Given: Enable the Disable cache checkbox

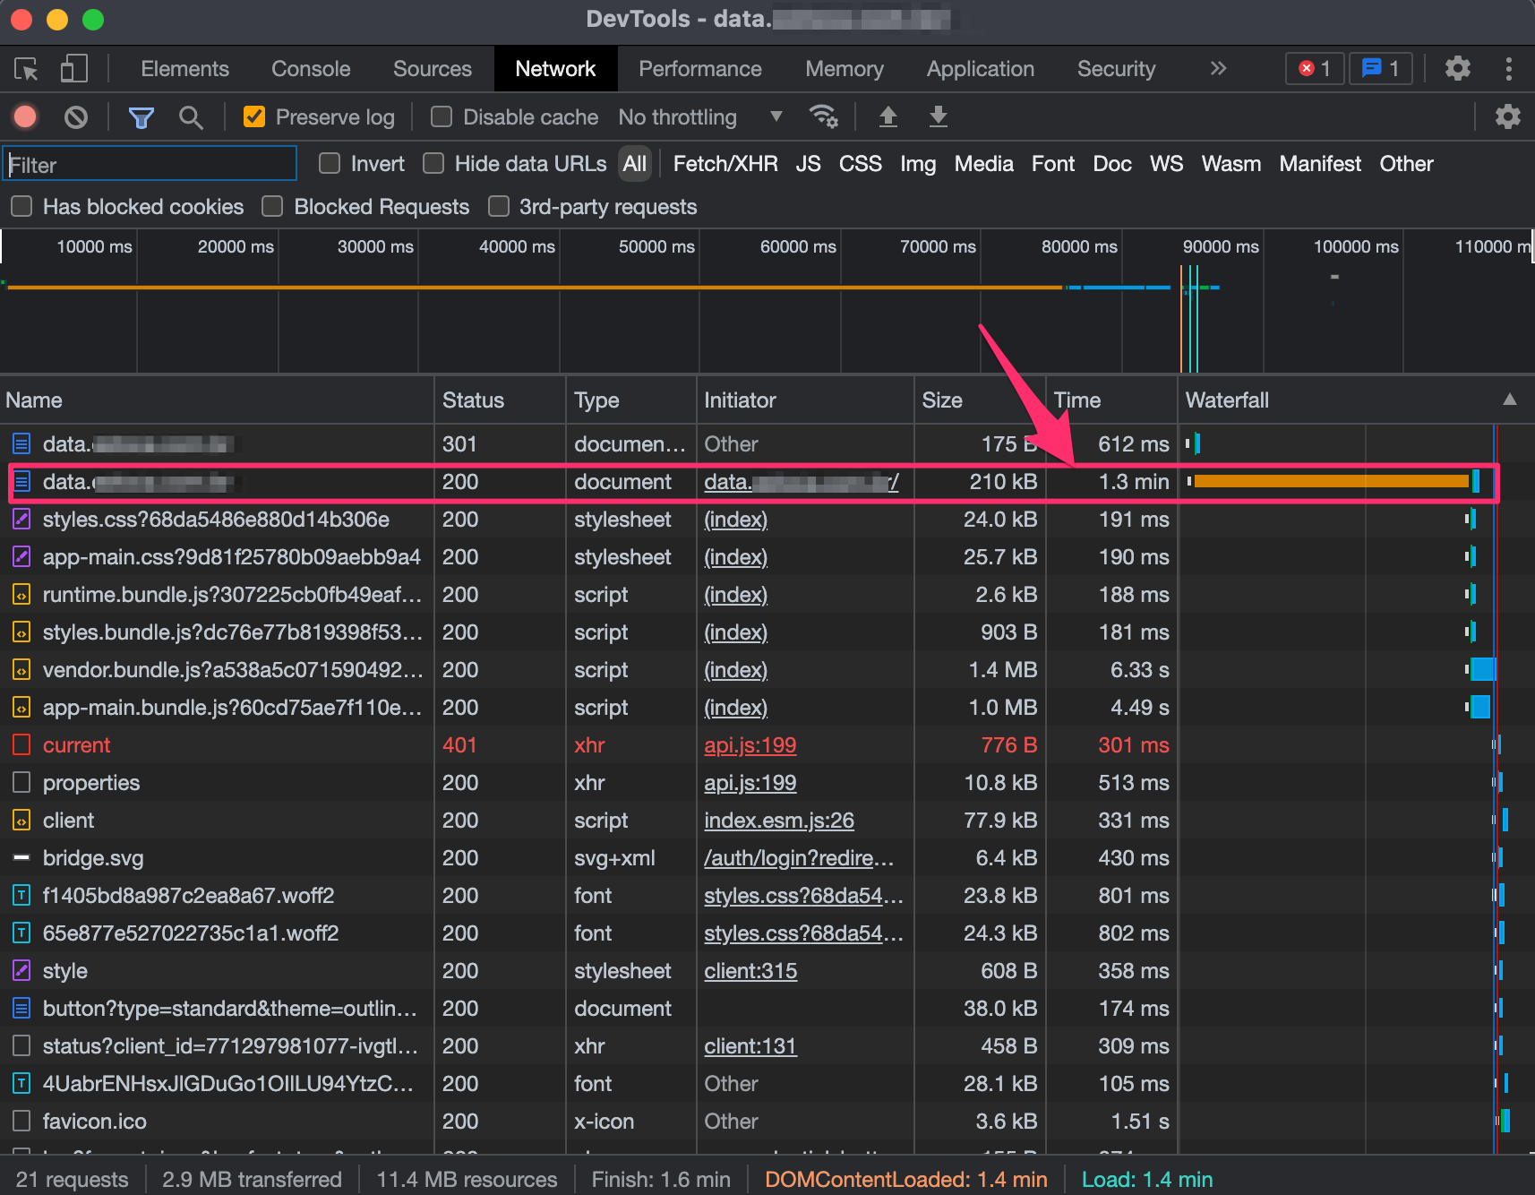Looking at the screenshot, I should [441, 116].
